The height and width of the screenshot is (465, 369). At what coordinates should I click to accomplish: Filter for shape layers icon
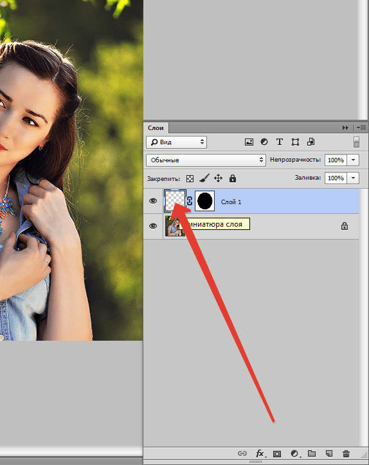295,142
